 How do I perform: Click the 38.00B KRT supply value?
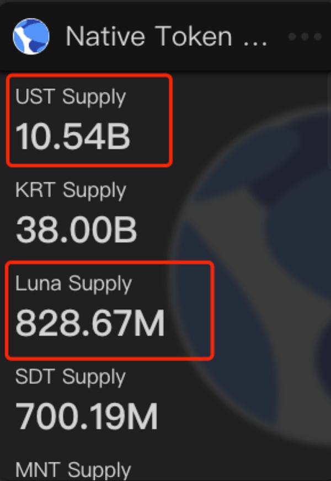click(x=76, y=229)
